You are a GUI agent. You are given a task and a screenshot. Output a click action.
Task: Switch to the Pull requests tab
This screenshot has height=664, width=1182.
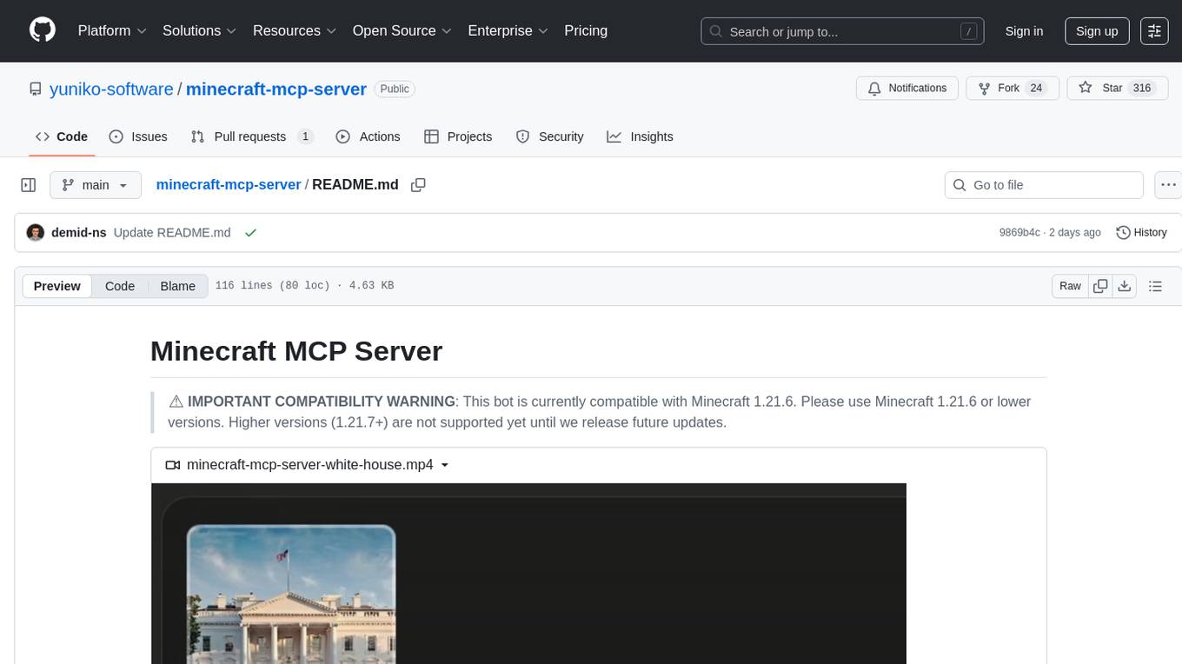point(252,136)
